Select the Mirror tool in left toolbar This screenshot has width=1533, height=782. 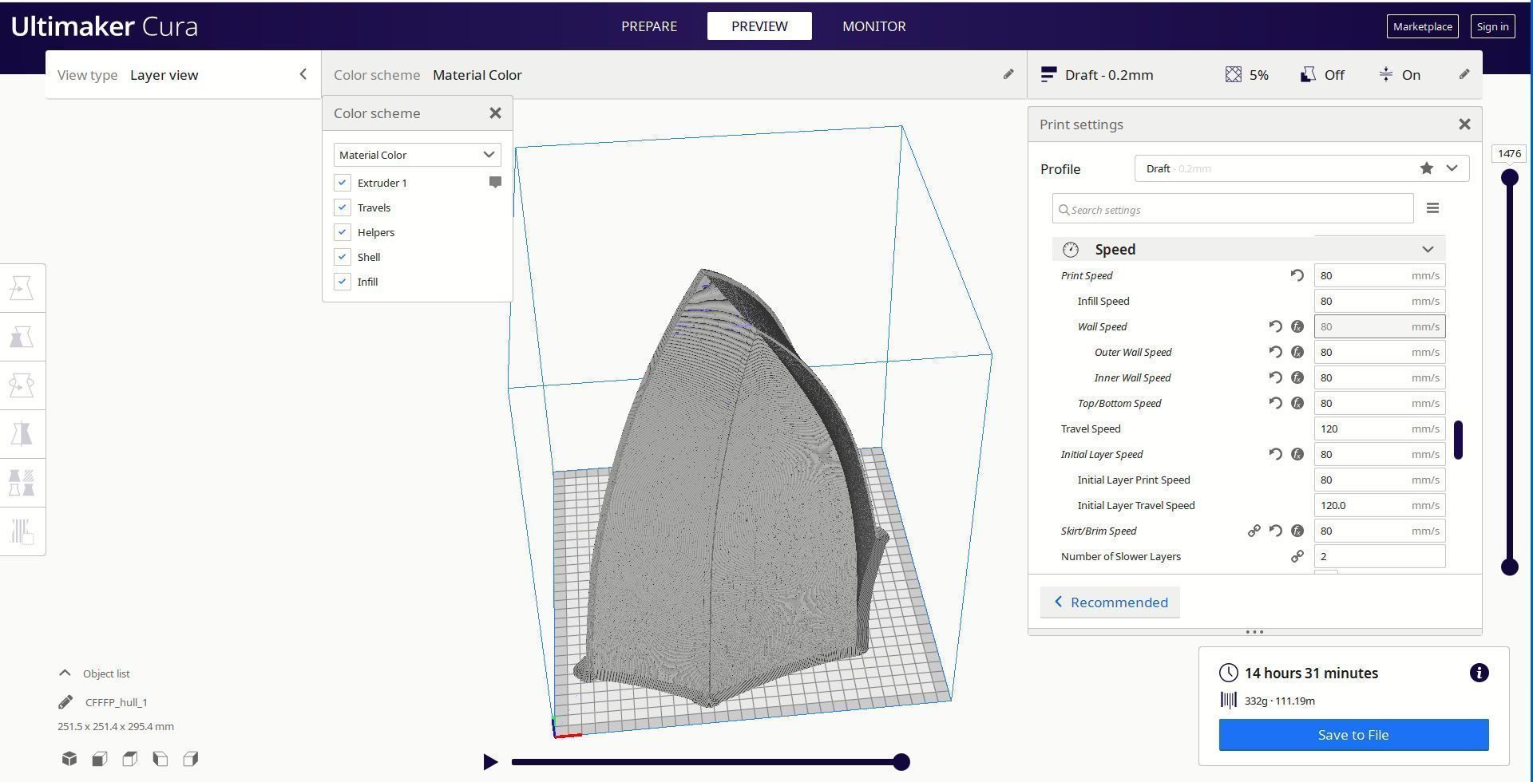[x=22, y=434]
